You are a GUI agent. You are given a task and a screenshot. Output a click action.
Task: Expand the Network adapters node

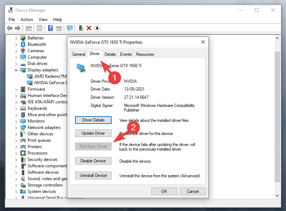pyautogui.click(x=16, y=128)
